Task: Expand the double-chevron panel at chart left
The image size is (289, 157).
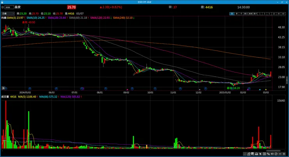Action: tap(3, 88)
